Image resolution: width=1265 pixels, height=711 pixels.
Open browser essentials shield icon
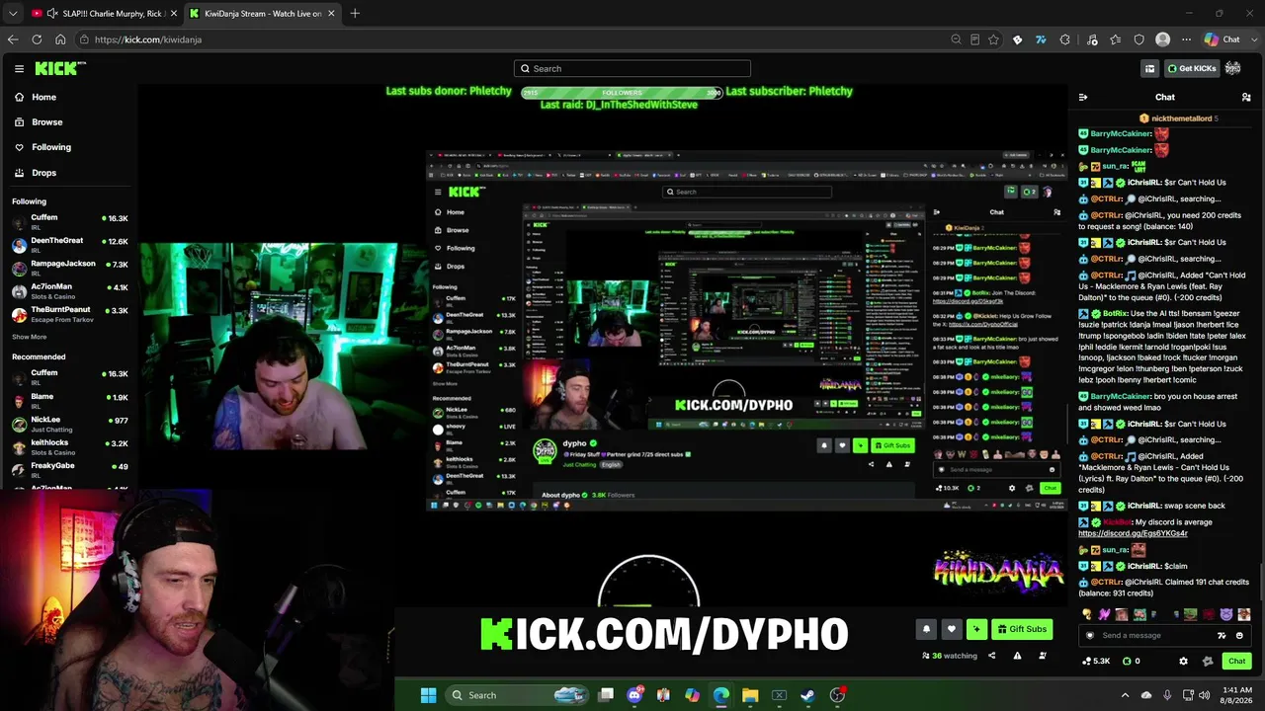pyautogui.click(x=1139, y=39)
